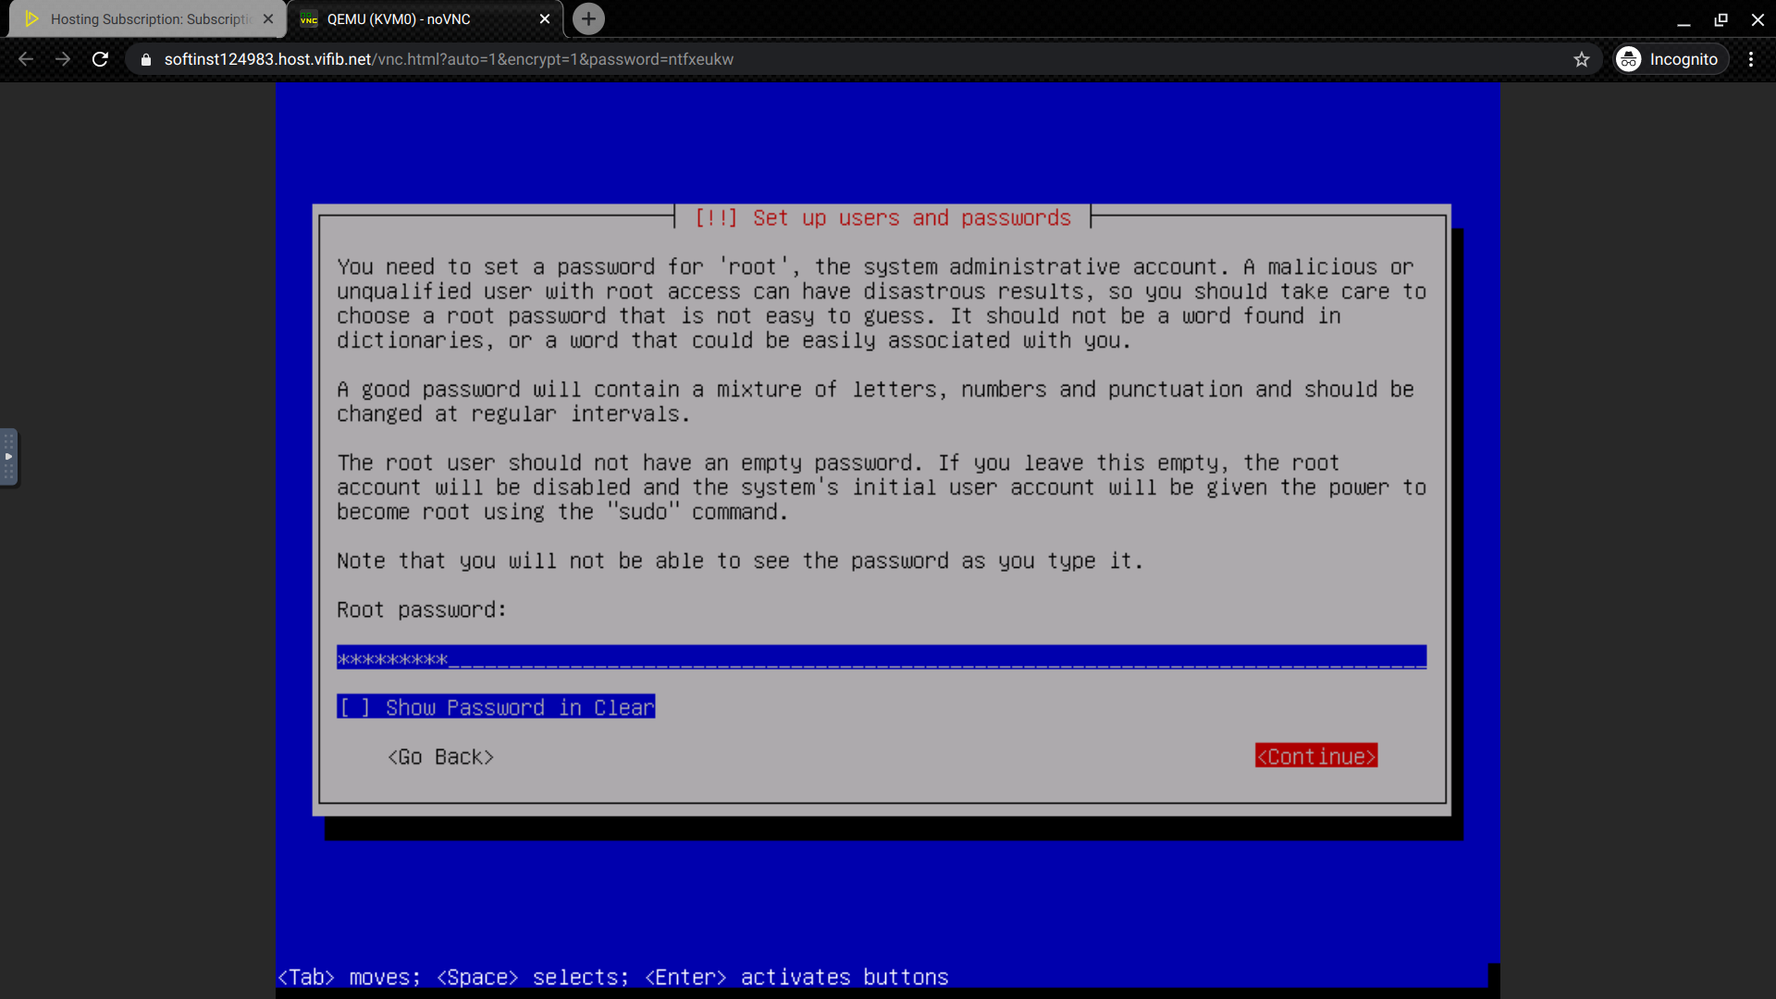1776x999 pixels.
Task: View site security lock info
Action: click(145, 59)
